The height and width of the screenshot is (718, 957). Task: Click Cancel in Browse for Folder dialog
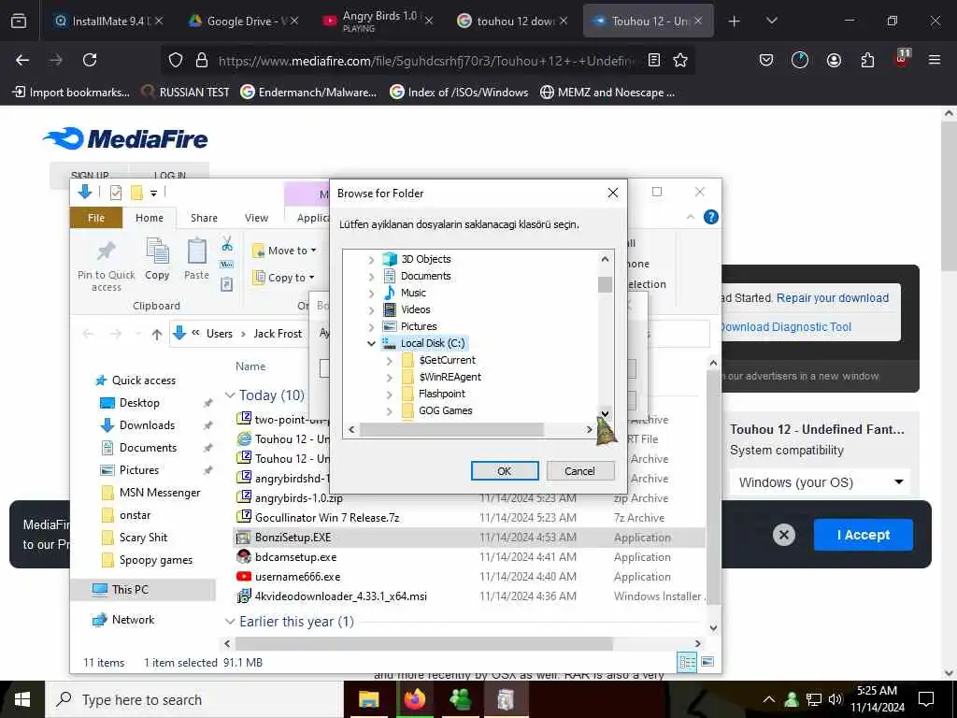click(579, 471)
